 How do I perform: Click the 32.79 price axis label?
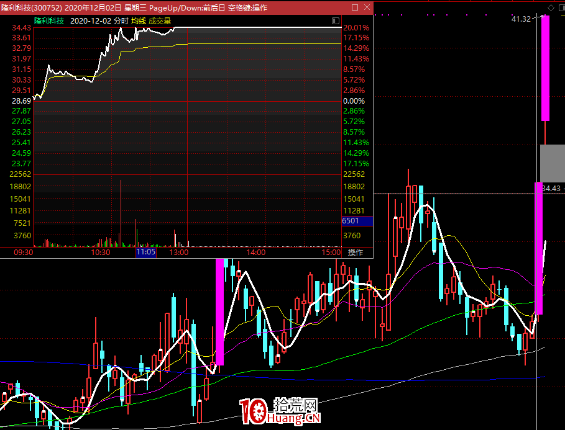(22, 48)
